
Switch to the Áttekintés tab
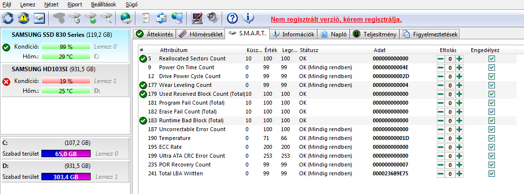pos(155,34)
